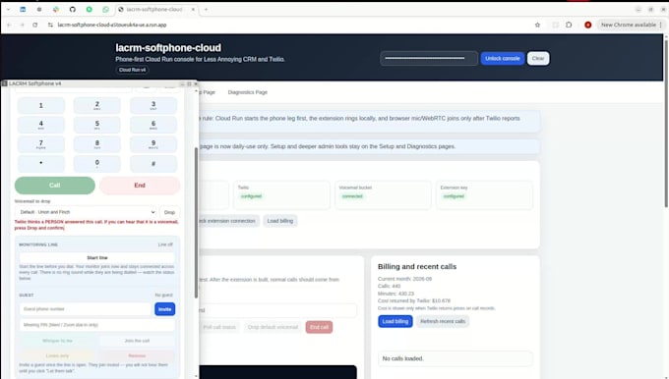
Task: Click the Twilio configured status badge
Action: [251, 196]
